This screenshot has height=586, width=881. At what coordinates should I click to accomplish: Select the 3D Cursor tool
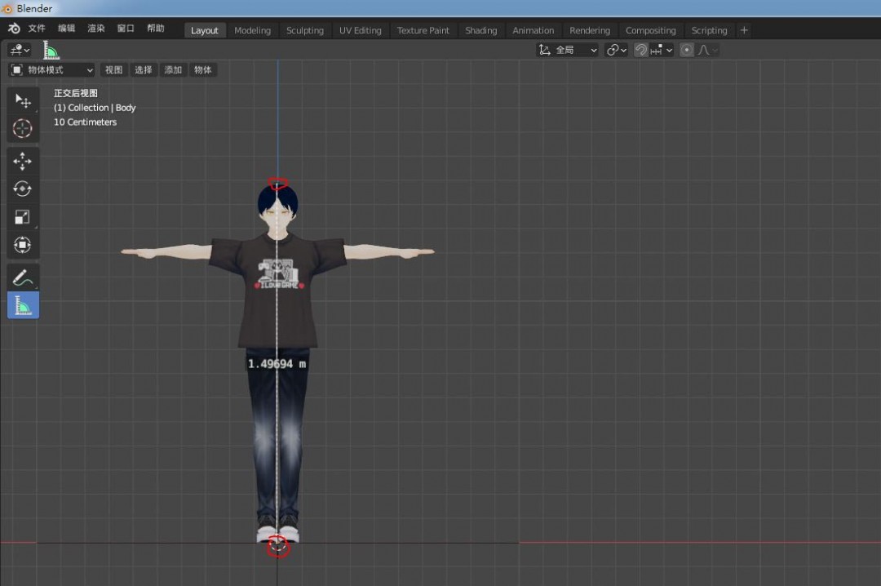(23, 129)
